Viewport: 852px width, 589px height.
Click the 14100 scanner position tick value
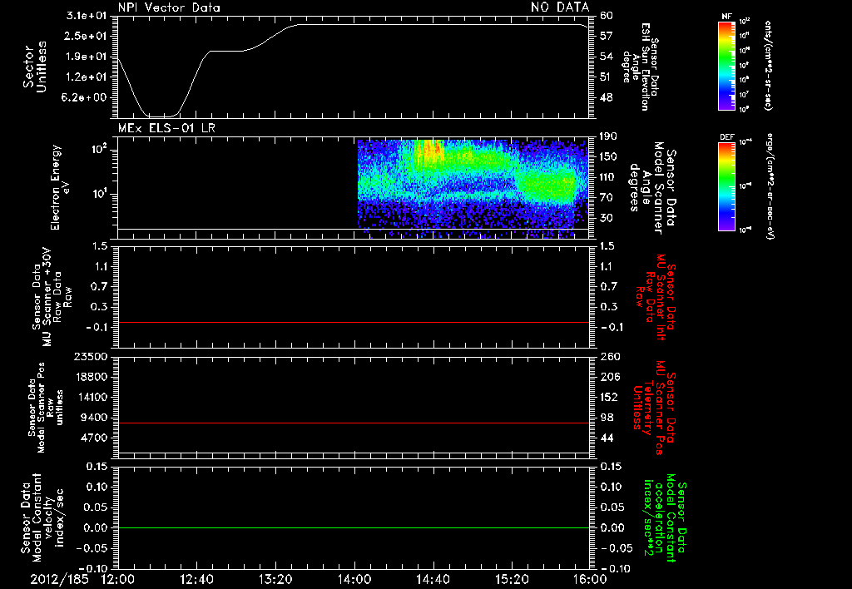coord(90,397)
